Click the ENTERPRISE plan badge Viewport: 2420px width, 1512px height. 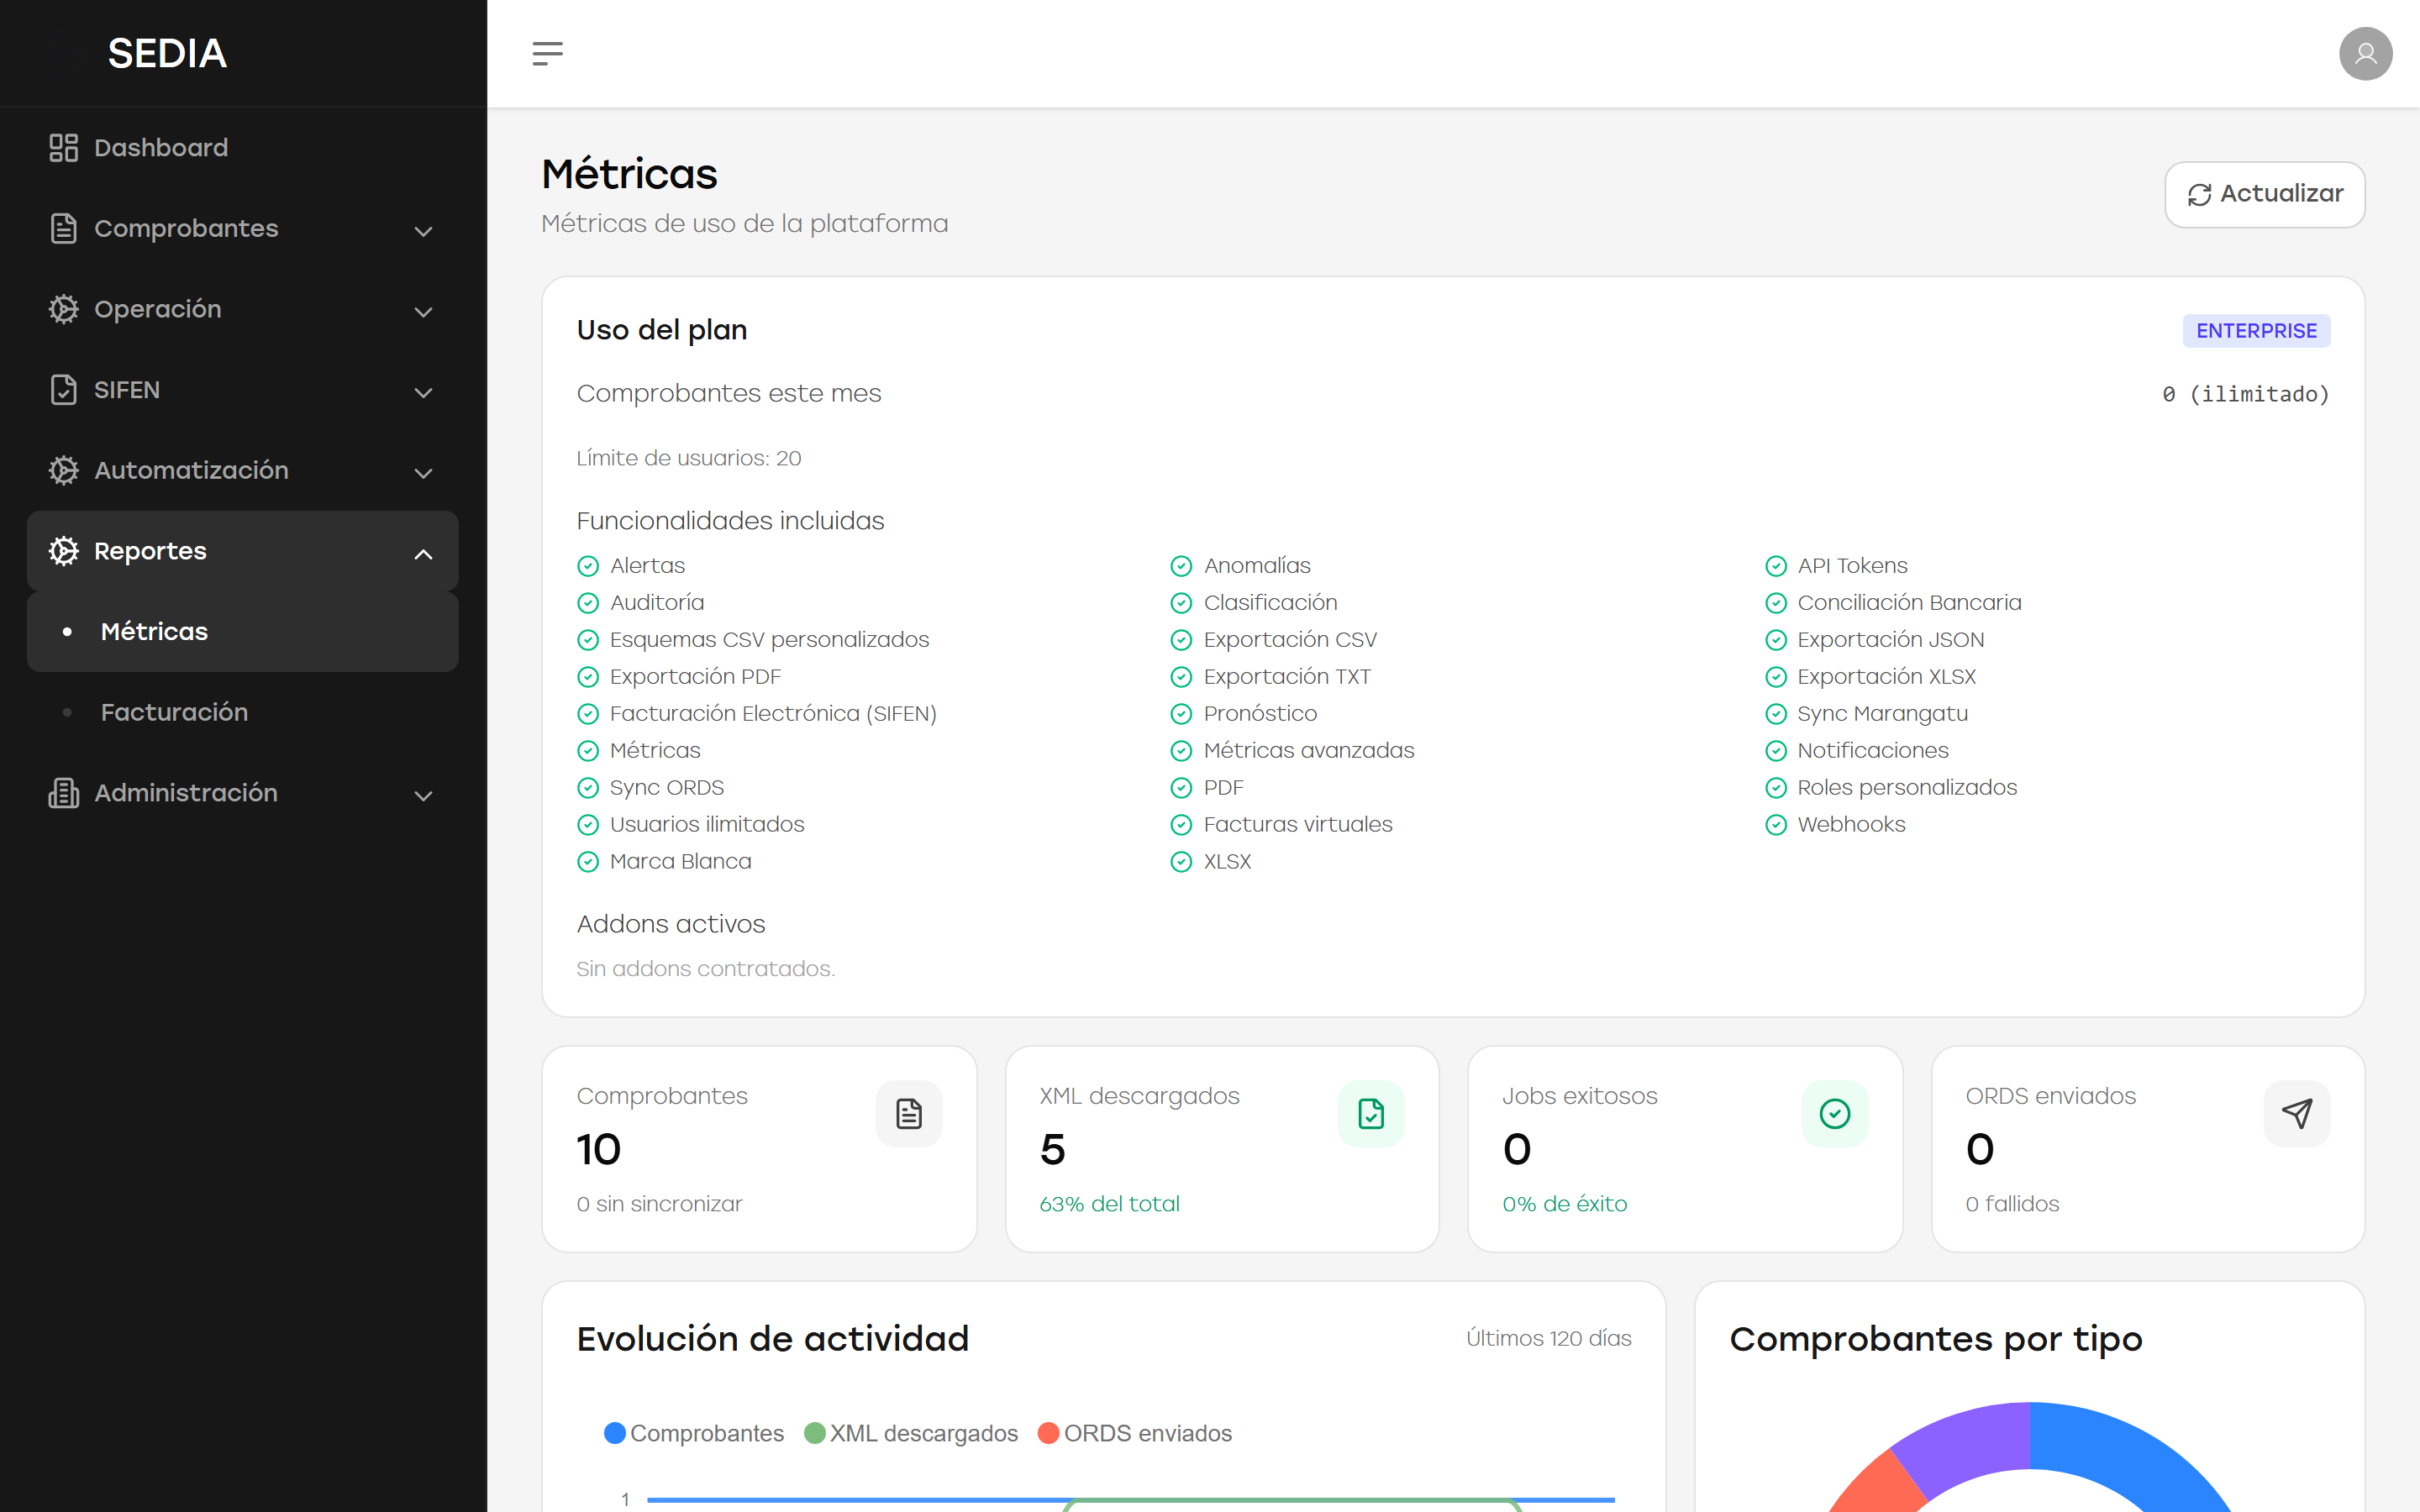pyautogui.click(x=2256, y=331)
